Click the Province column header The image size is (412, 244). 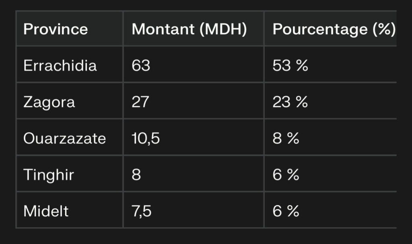pos(56,29)
